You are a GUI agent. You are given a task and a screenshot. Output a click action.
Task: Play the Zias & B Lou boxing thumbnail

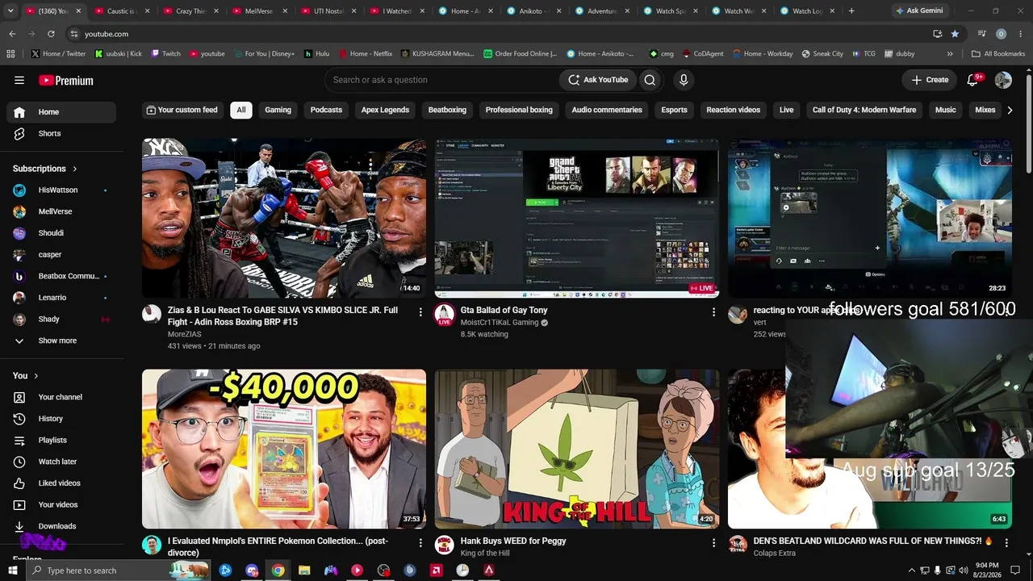pos(284,218)
